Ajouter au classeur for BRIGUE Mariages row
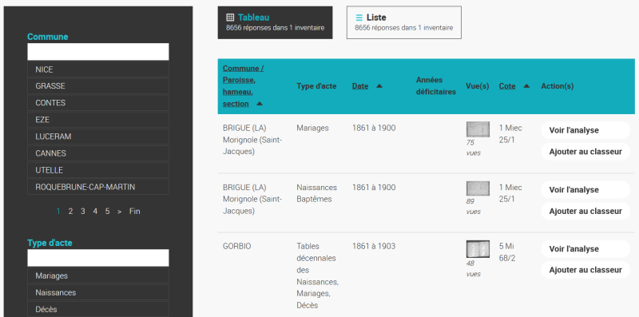The height and width of the screenshot is (317, 639). [585, 152]
